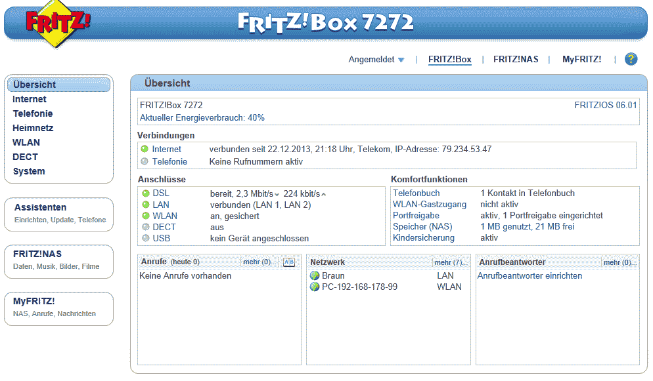Open WLAN in the sidebar menu
The width and height of the screenshot is (653, 381).
26,142
